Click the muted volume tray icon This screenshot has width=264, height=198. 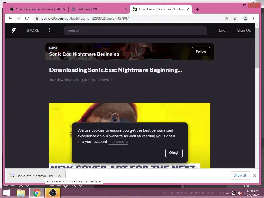(240, 193)
